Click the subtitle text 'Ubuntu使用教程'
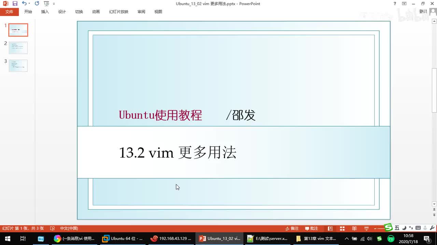Viewport: 437px width, 245px height. click(160, 115)
